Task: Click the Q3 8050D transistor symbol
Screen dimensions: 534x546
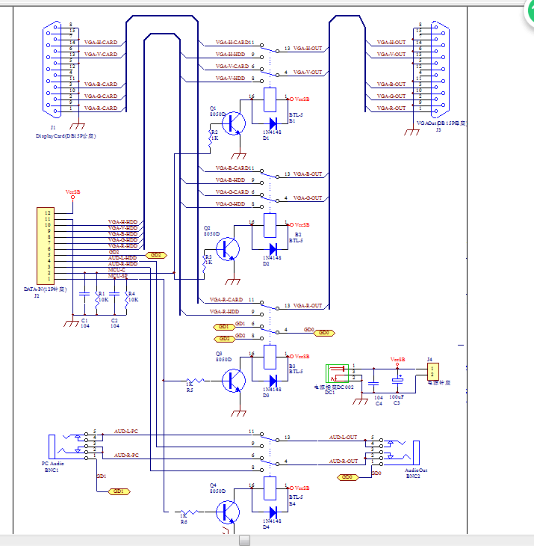Action: pos(235,381)
